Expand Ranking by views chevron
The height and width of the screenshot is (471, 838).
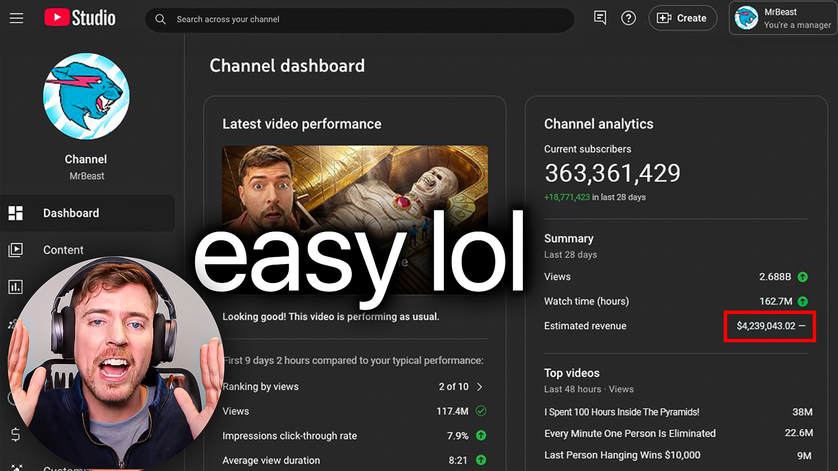[x=480, y=387]
